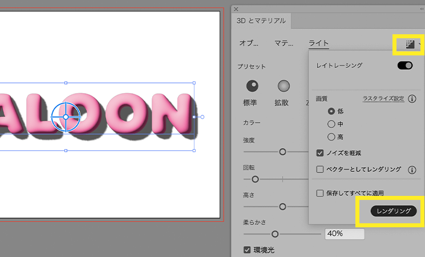
Task: Click the info icon next to ラスタライズ設定
Action: pos(412,99)
